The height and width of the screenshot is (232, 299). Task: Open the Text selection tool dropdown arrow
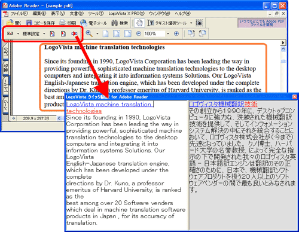[x=191, y=23]
